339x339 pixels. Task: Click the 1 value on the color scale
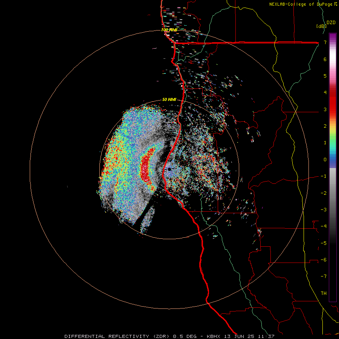[x=325, y=143]
